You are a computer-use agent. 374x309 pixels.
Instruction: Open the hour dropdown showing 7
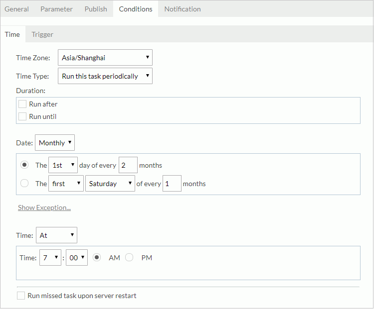tap(50, 258)
